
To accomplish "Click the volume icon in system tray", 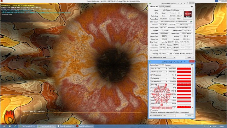I will (211, 126).
